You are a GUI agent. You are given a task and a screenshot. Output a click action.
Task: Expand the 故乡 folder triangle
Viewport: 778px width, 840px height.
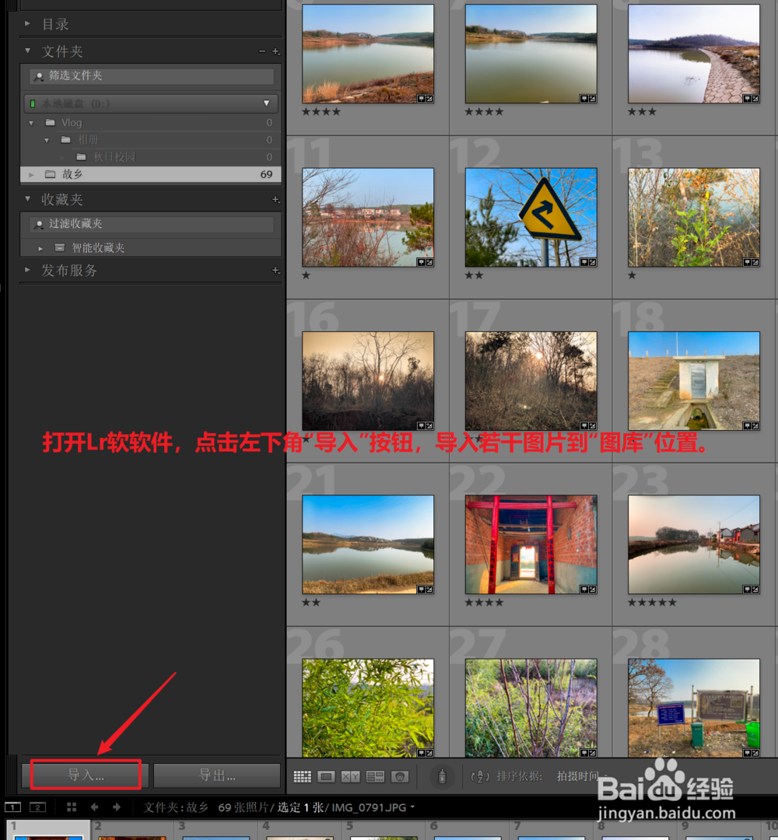(31, 175)
